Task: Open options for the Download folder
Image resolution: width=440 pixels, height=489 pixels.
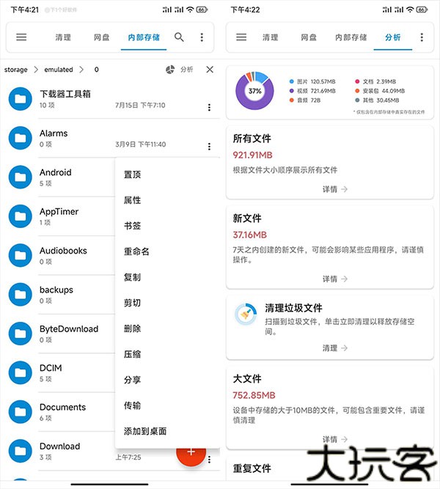Action: [210, 459]
